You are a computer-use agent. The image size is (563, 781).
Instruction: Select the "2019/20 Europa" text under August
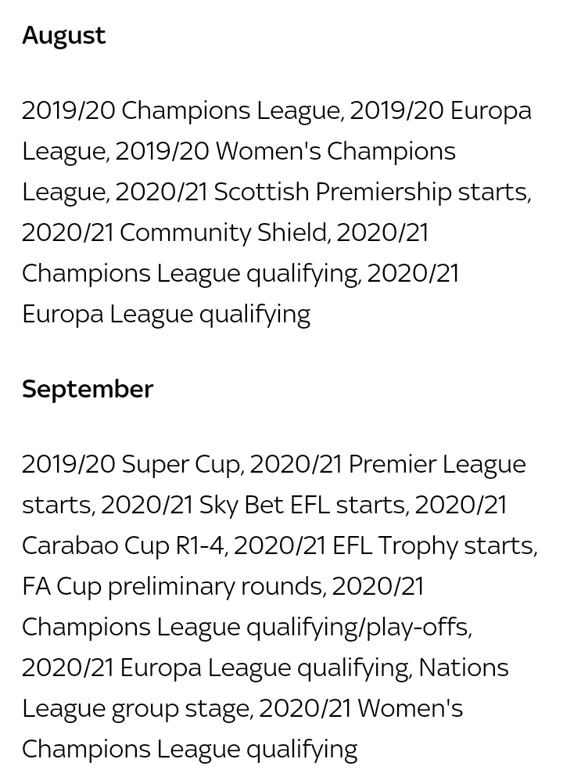[440, 110]
